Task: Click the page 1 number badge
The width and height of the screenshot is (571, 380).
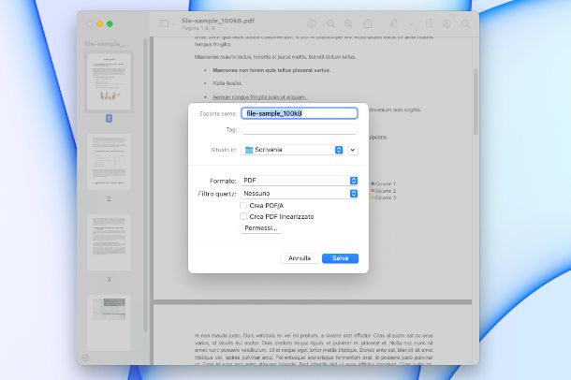Action: click(x=109, y=118)
